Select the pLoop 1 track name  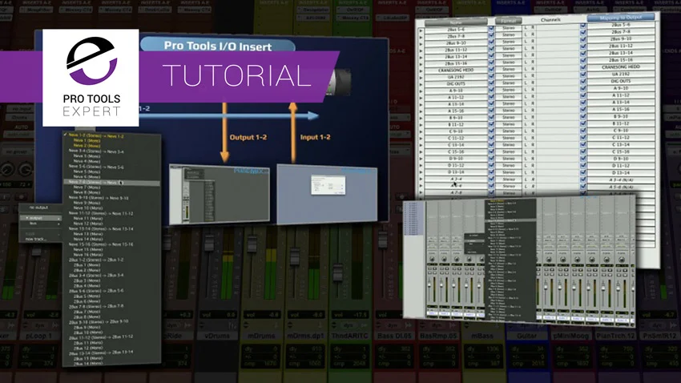(38, 336)
